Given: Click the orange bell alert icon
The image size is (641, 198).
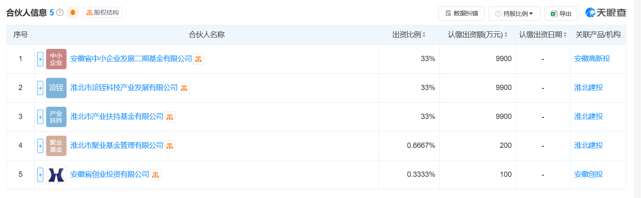Looking at the screenshot, I should coord(73,13).
